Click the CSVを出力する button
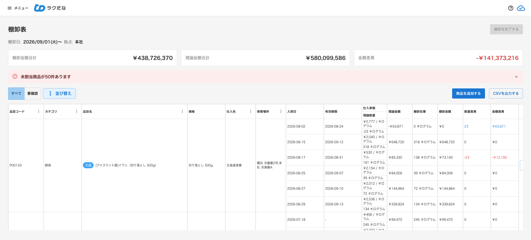Viewport: 531px width, 240px height. coord(506,93)
